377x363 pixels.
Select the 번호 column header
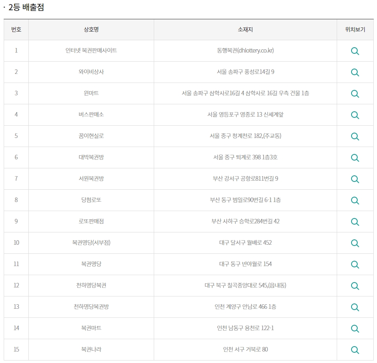click(16, 30)
